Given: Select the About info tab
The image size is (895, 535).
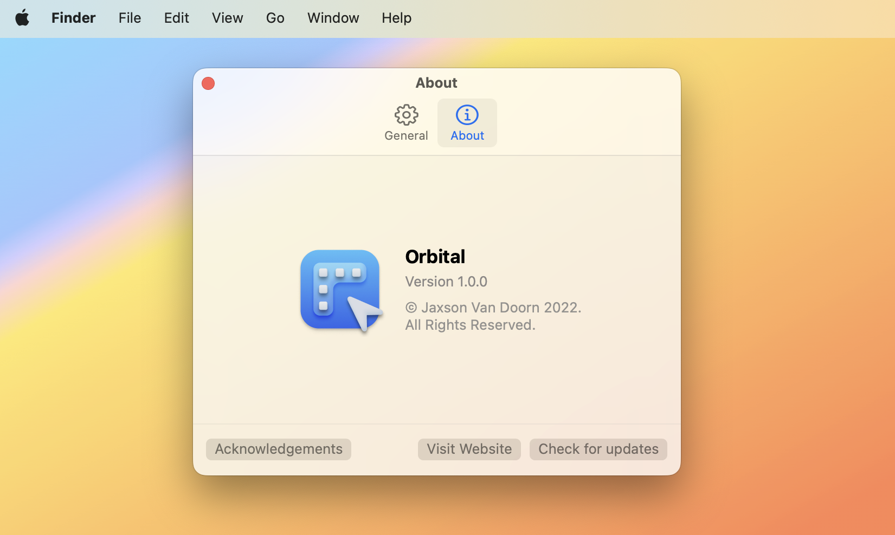Looking at the screenshot, I should (x=467, y=123).
